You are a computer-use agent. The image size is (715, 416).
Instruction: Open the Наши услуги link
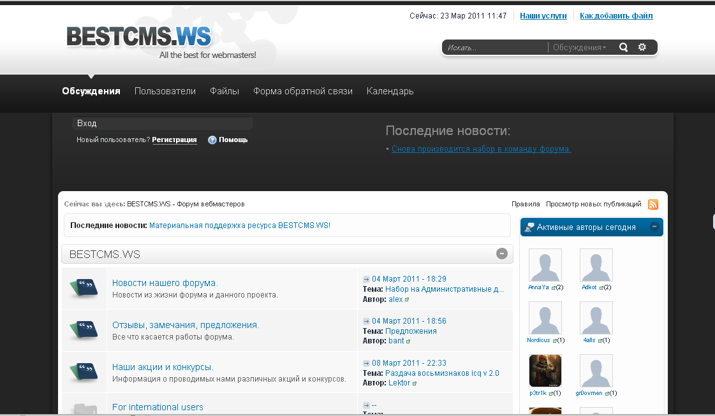click(x=543, y=16)
